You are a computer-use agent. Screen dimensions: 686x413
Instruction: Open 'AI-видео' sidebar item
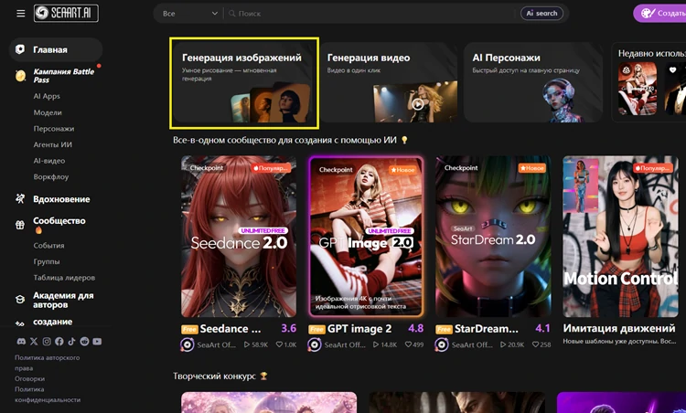(49, 161)
